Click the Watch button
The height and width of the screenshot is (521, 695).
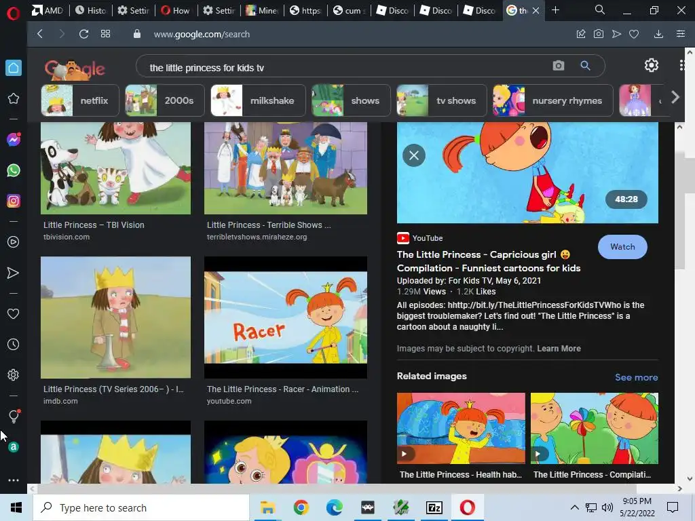622,247
